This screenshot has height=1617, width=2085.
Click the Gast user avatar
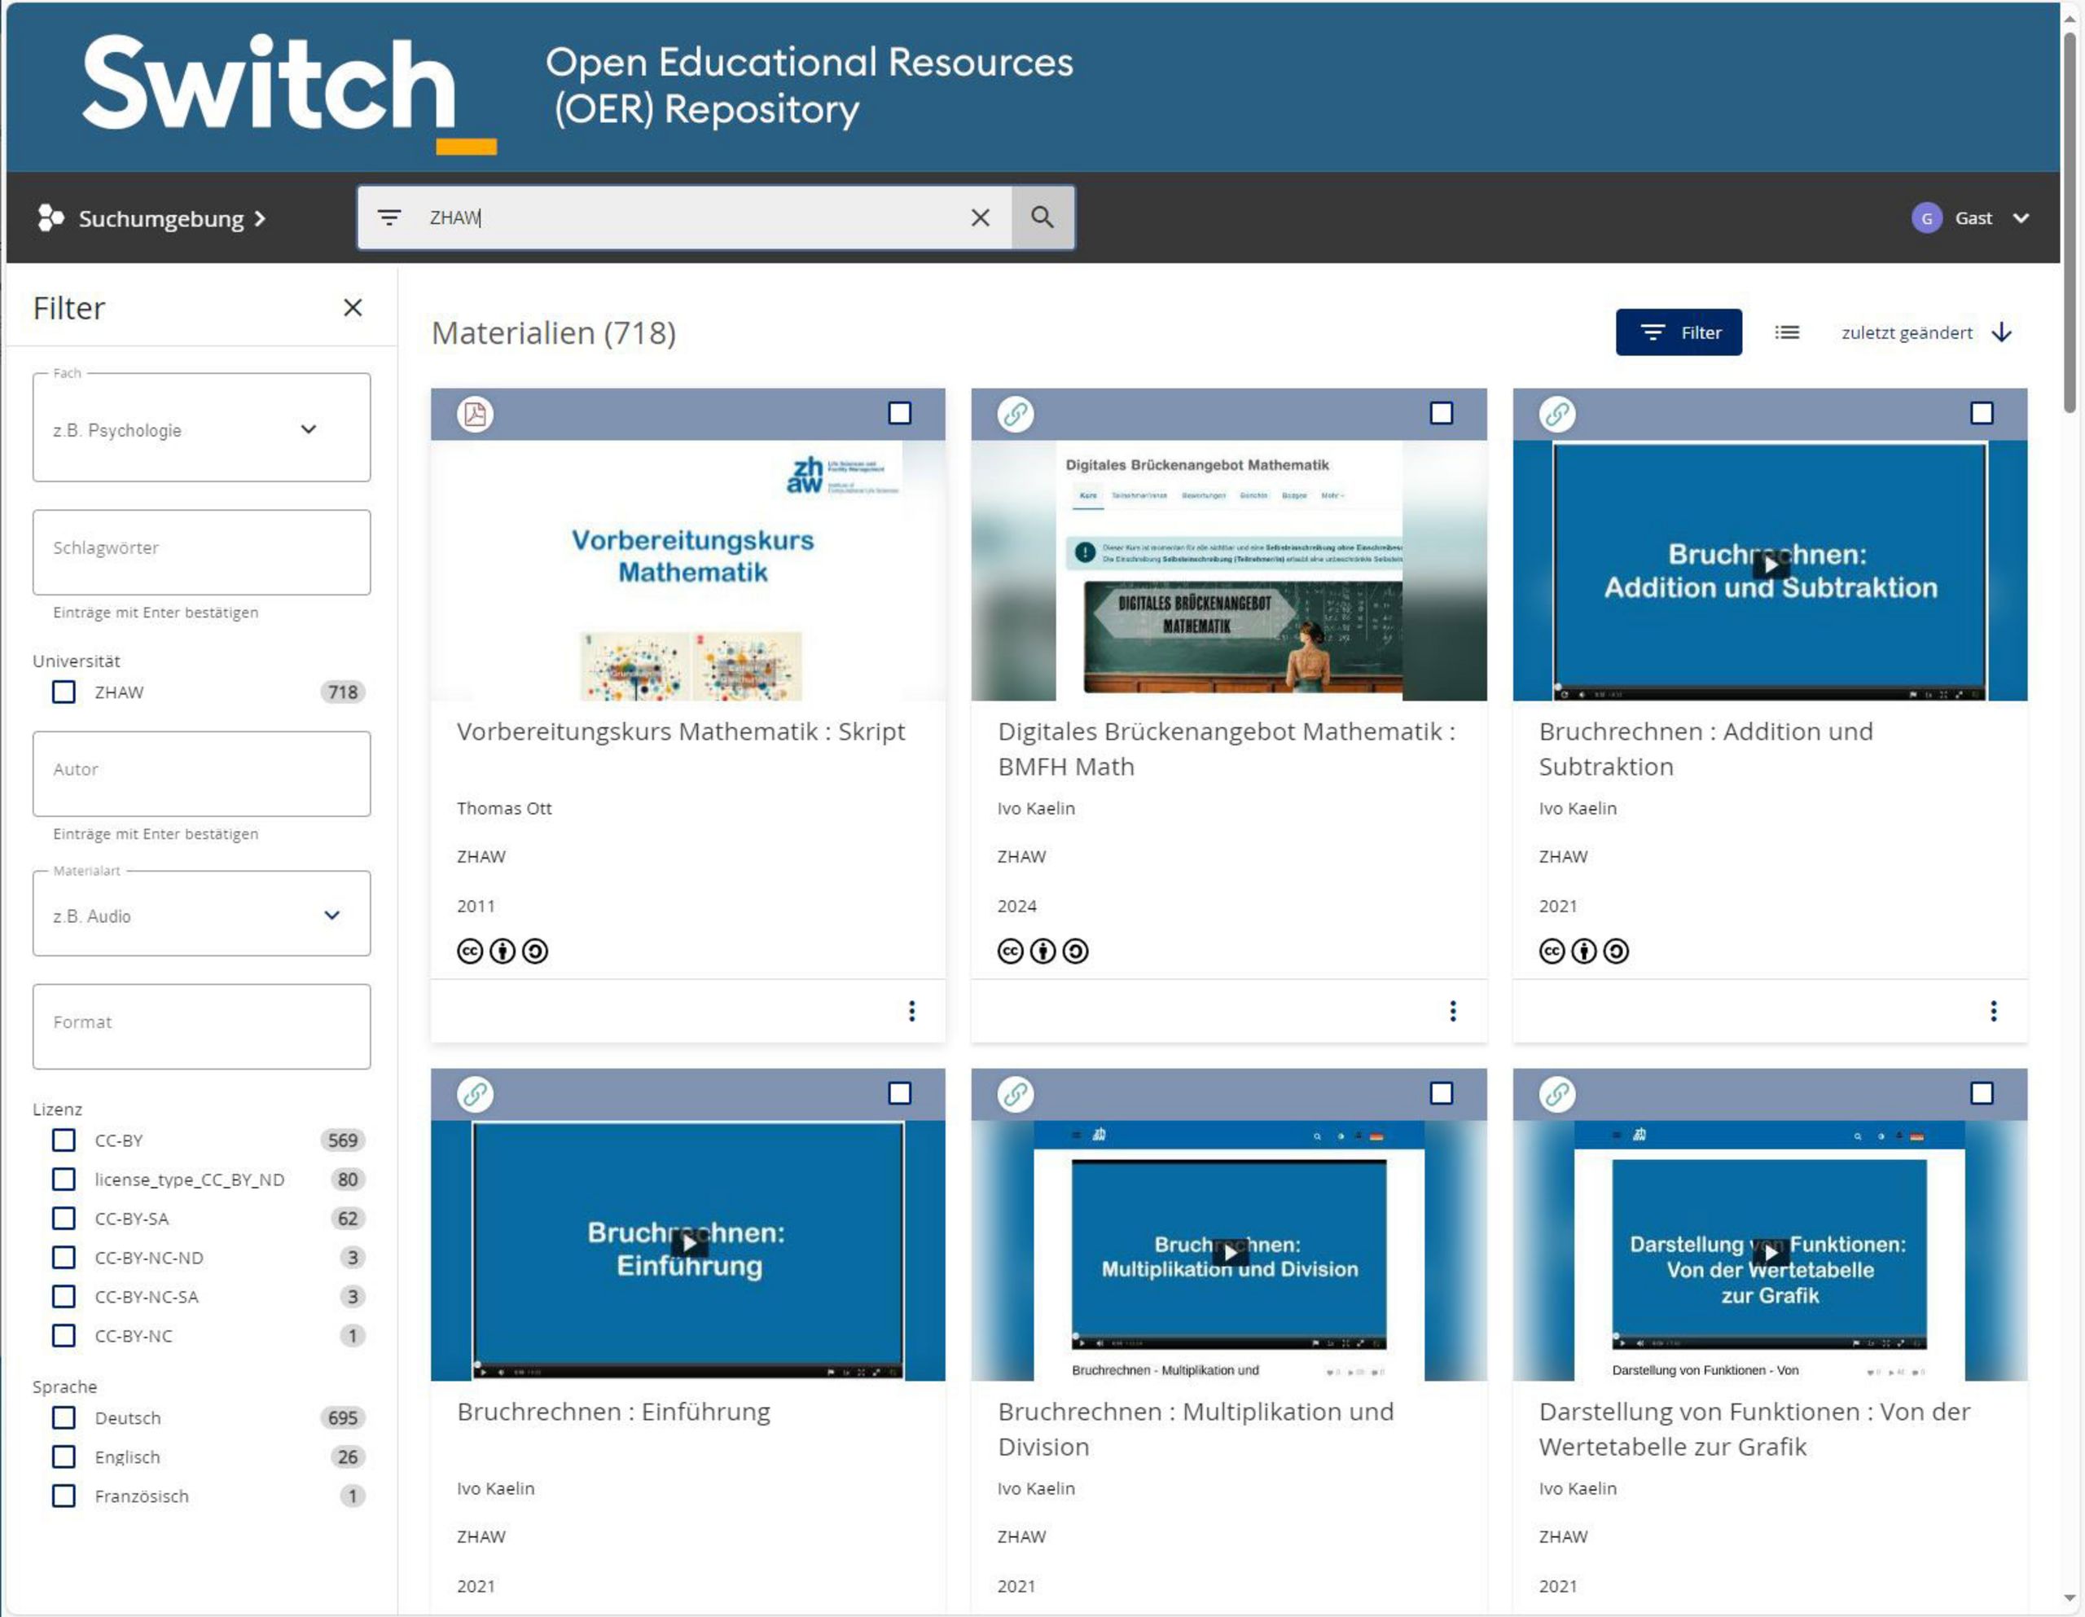pyautogui.click(x=1926, y=218)
